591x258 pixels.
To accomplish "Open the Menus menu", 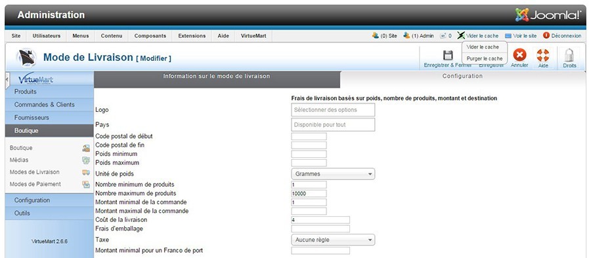I will (81, 36).
